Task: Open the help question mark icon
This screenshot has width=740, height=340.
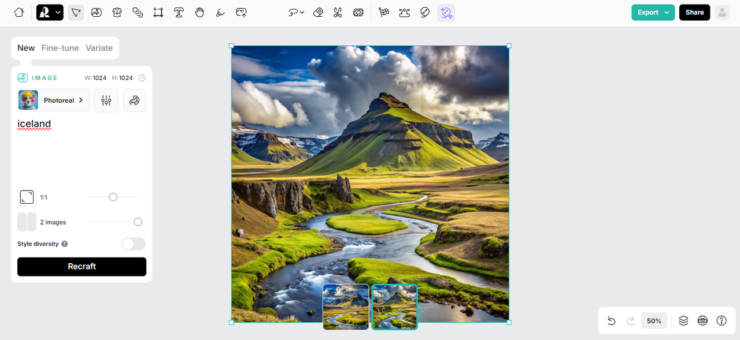Action: click(x=721, y=321)
